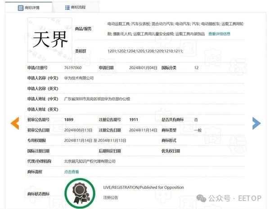Select the 商标状态图标 label

pos(38,194)
